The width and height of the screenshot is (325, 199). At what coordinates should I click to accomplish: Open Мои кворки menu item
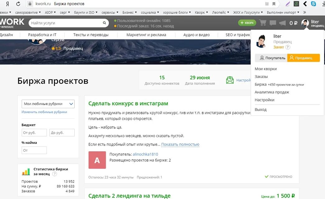[x=266, y=69]
